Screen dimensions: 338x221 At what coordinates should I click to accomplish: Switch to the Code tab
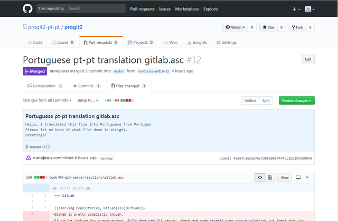coord(35,42)
